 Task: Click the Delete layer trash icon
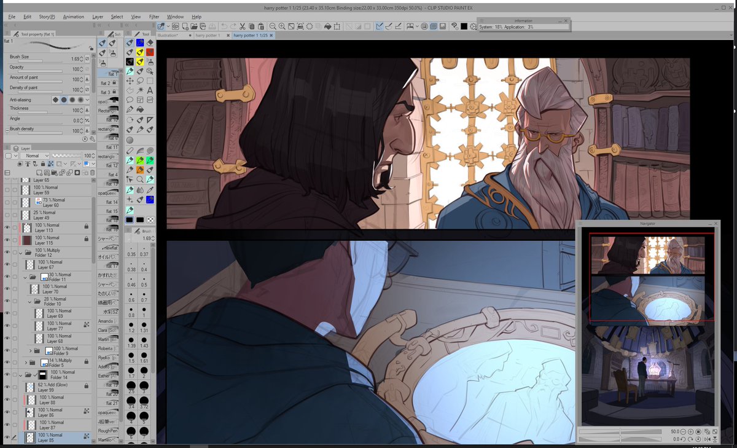(93, 173)
